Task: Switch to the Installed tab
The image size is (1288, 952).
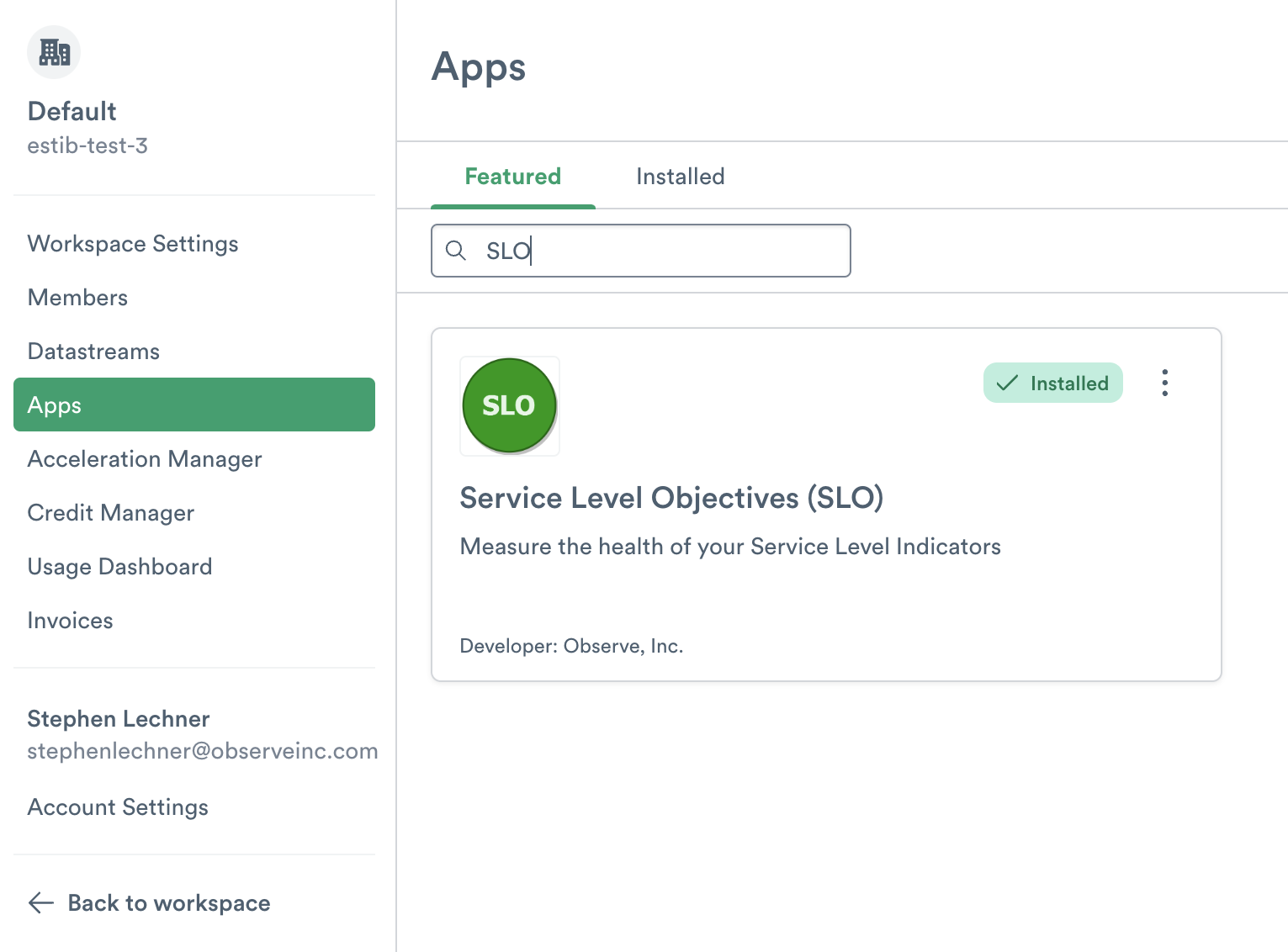Action: [x=681, y=177]
